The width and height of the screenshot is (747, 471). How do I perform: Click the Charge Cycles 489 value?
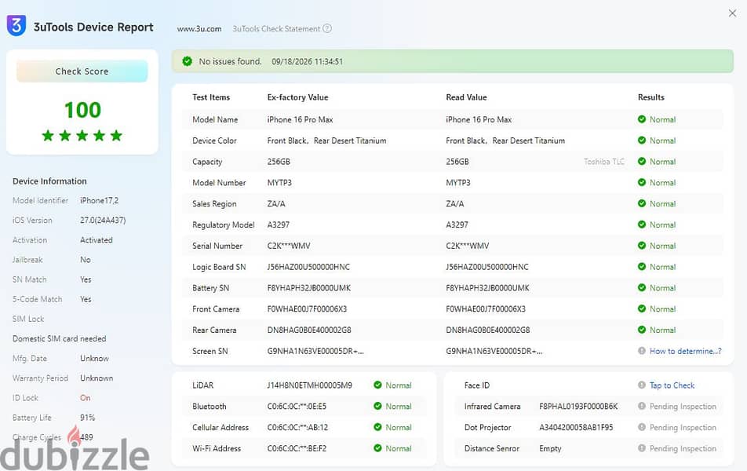86,437
